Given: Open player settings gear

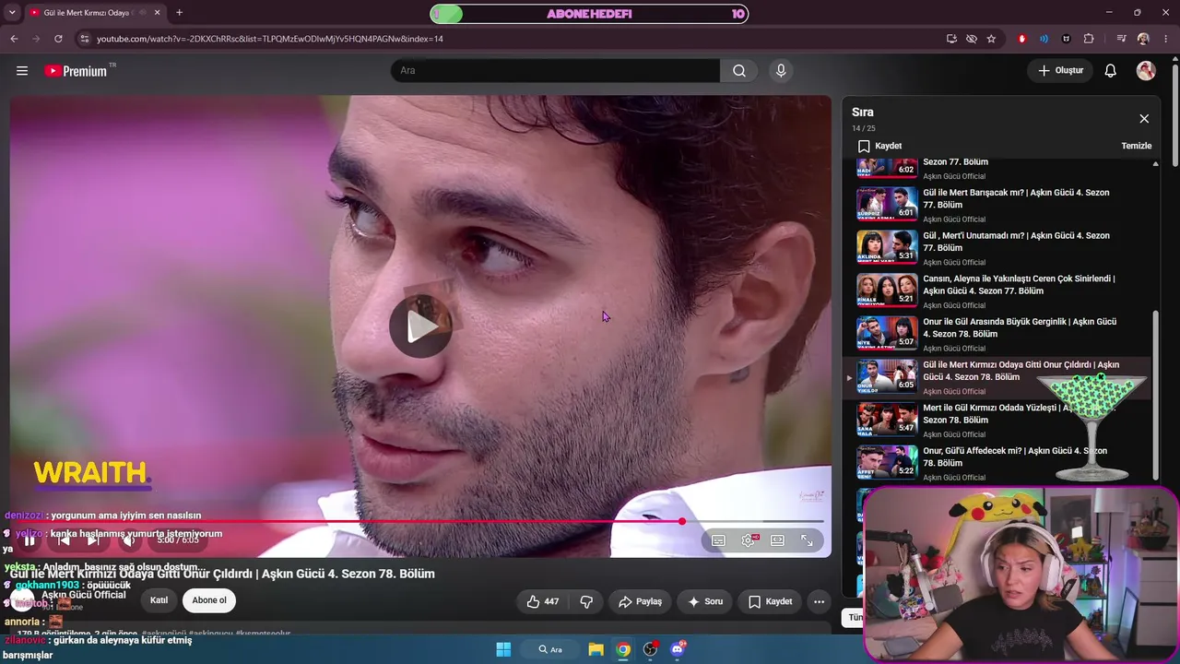Looking at the screenshot, I should (748, 540).
